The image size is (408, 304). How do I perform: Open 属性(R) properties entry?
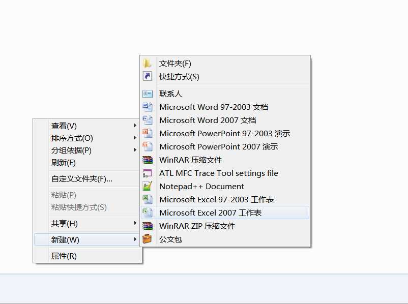(x=88, y=256)
